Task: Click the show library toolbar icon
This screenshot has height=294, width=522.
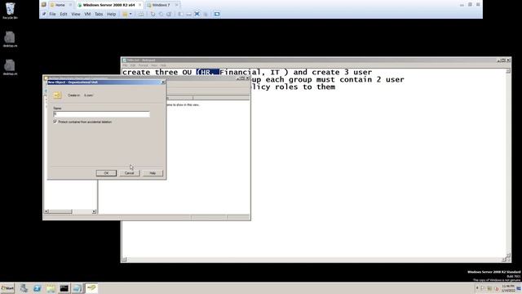Action: click(x=180, y=14)
